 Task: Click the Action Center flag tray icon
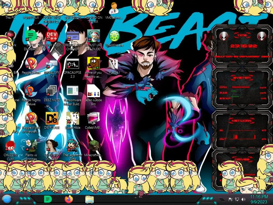point(231,199)
